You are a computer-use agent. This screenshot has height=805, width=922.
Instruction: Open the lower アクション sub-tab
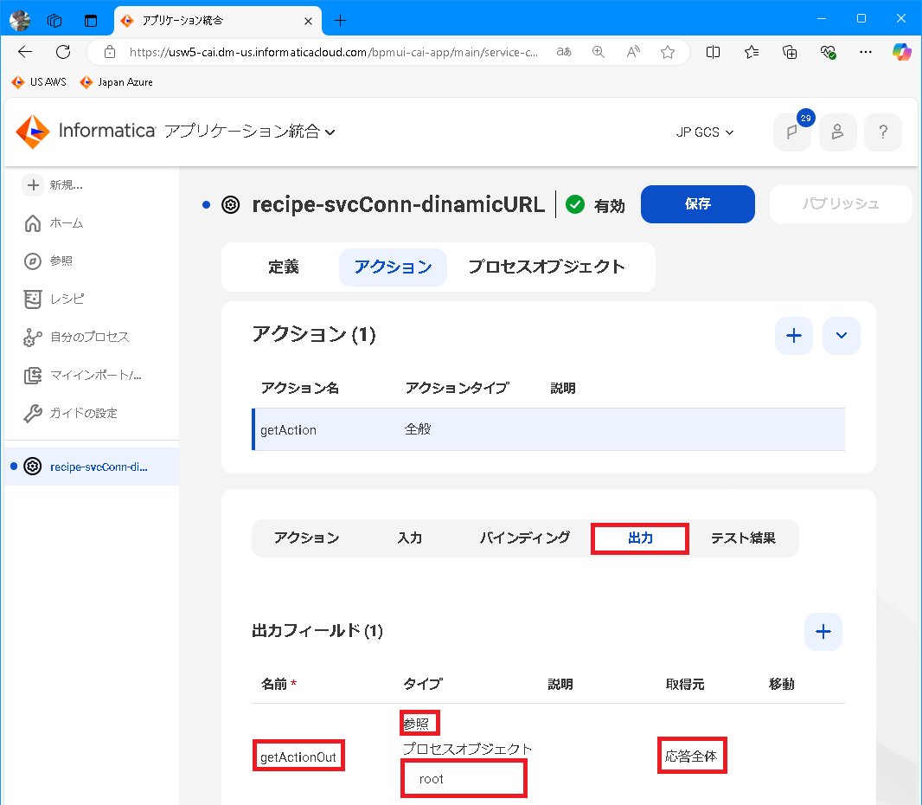306,538
